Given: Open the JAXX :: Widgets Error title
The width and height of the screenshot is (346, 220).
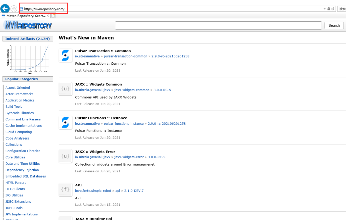Looking at the screenshot, I should tap(95, 152).
